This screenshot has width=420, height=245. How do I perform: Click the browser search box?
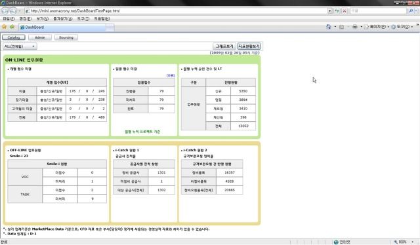click(x=378, y=11)
